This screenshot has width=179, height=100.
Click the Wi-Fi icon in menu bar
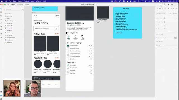(142, 1)
